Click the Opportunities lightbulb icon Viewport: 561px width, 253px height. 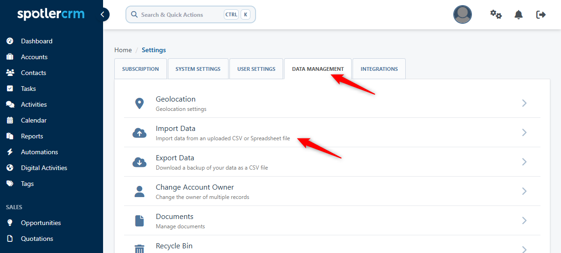10,223
